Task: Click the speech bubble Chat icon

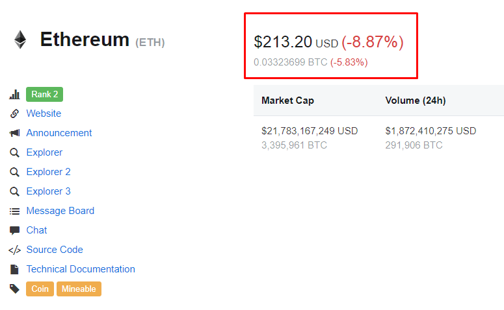Action: pos(14,230)
